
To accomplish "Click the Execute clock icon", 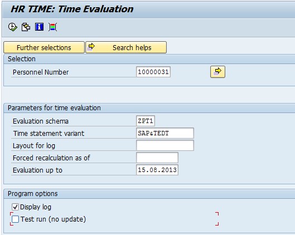I will (13, 27).
